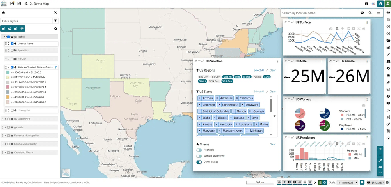Open US Surfaces widget kebab menu

(x=367, y=23)
